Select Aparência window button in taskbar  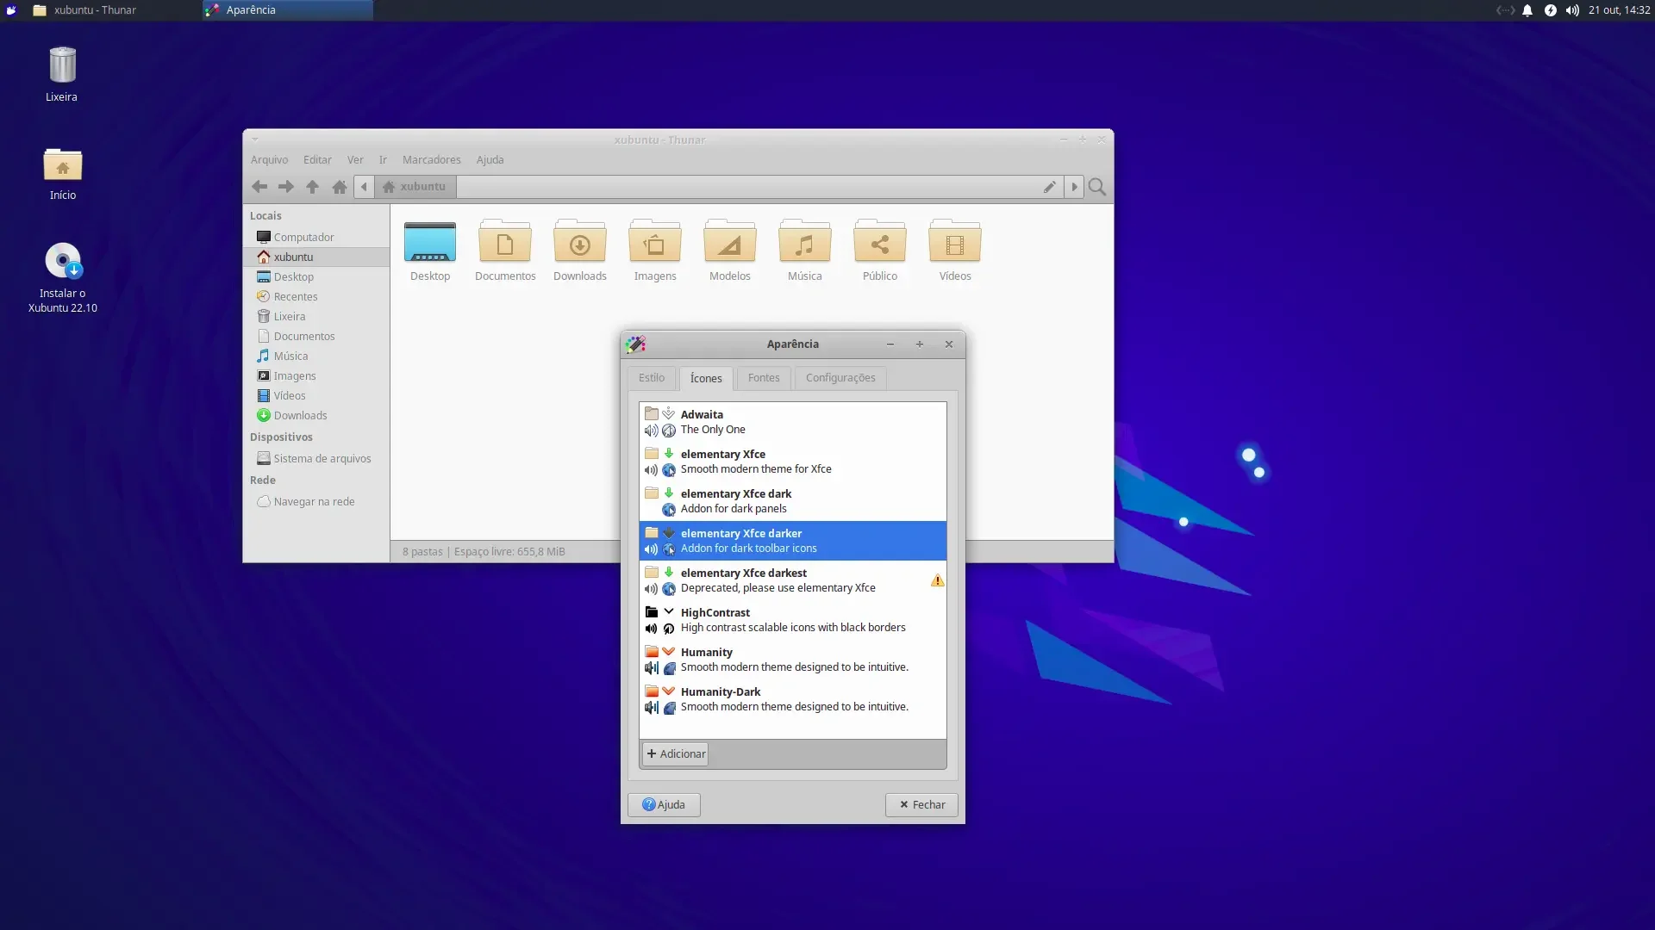pos(287,10)
